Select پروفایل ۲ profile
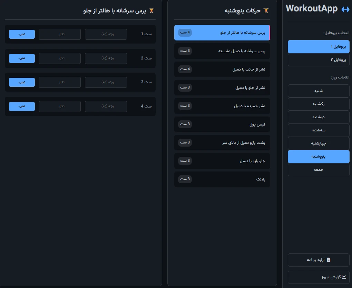 [319, 59]
